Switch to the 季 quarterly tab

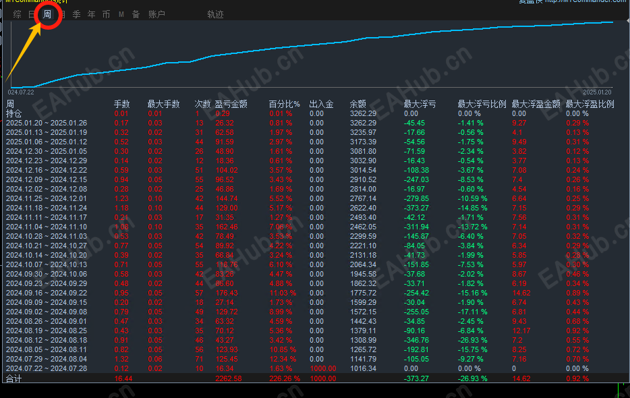(x=76, y=14)
